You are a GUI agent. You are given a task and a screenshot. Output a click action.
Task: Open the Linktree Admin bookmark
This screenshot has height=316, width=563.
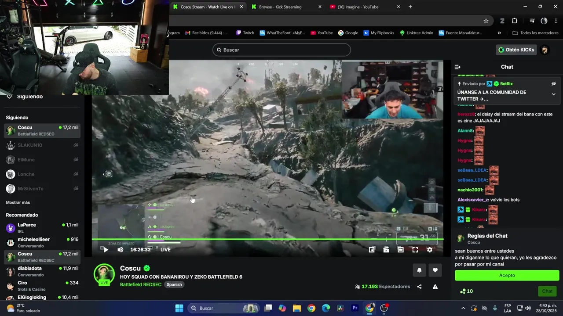[x=416, y=33]
